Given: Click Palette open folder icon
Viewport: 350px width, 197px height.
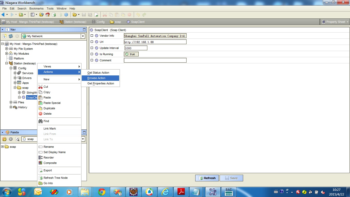Looking at the screenshot, I should click(x=4, y=139).
